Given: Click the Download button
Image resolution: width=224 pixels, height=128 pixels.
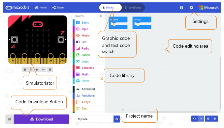Looking at the screenshot, I should [x=41, y=119].
